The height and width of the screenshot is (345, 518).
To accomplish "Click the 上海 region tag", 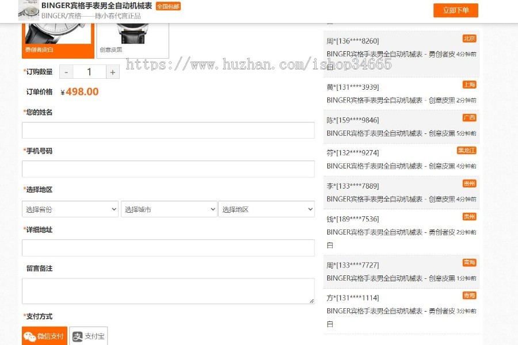I will click(x=469, y=85).
